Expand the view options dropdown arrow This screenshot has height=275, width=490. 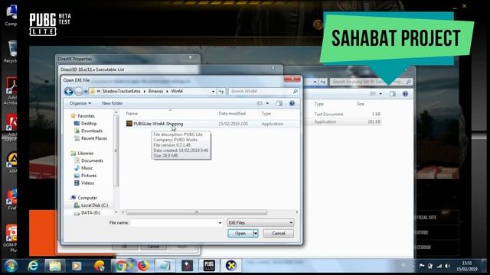point(267,103)
